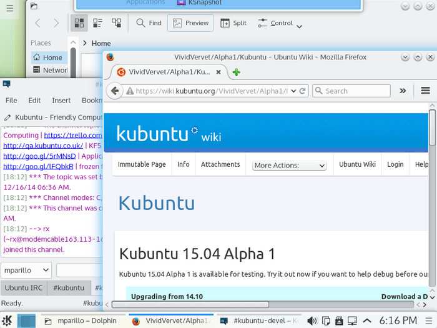437x328 pixels.
Task: Open a new Firefox tab with the plus icon
Action: (237, 72)
